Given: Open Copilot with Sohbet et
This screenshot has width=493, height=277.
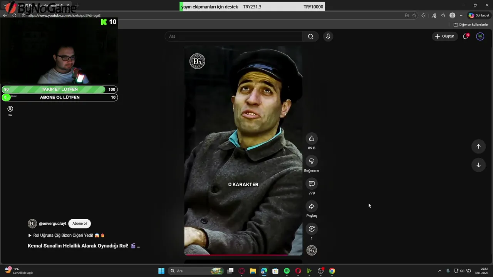Looking at the screenshot, I should pyautogui.click(x=479, y=15).
